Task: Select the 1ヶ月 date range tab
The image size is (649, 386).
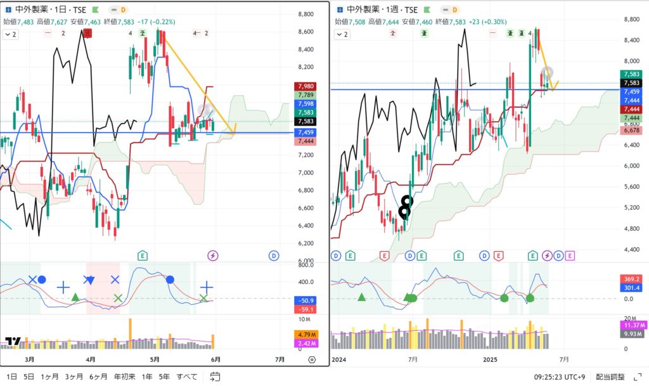Action: coord(49,376)
